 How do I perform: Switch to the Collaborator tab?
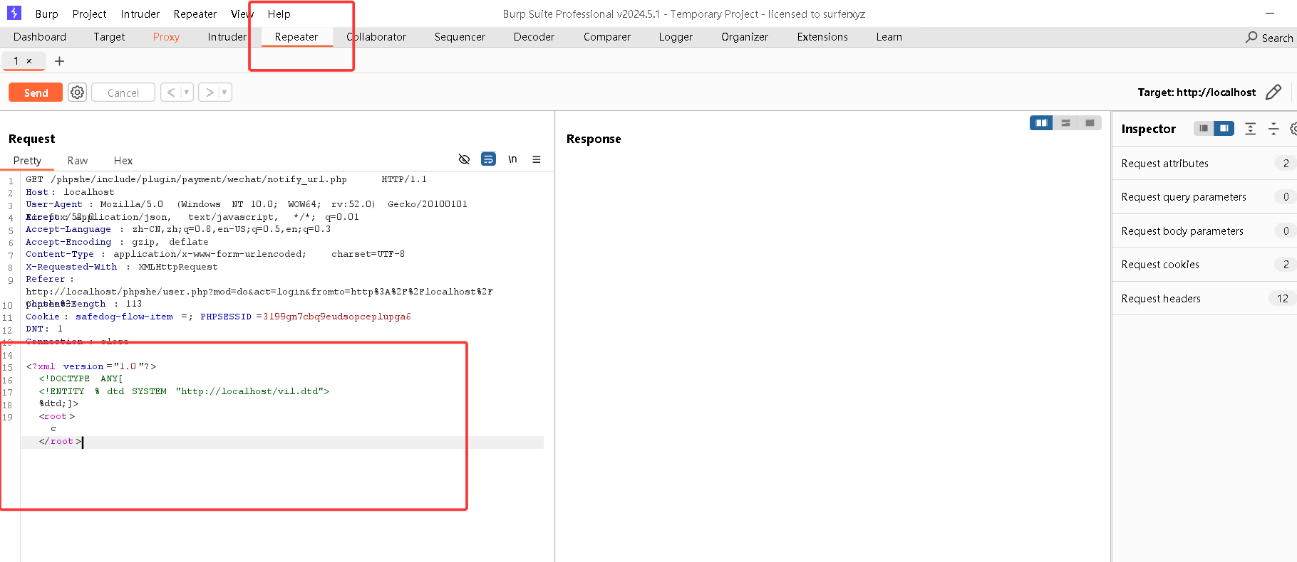coord(376,37)
